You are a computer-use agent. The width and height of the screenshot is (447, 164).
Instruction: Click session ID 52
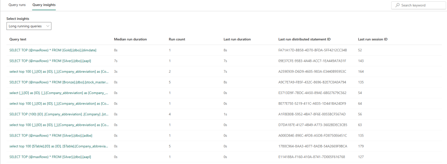coord(360,50)
